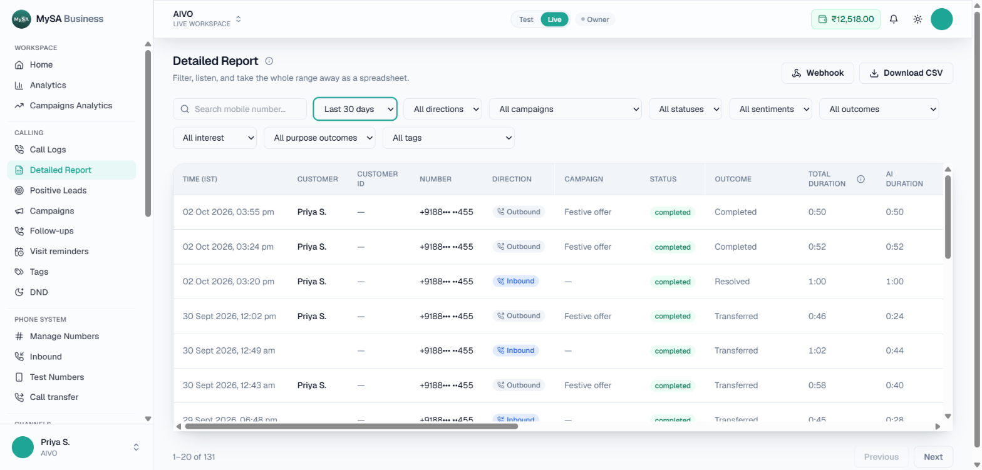Open the All outcomes filter

point(879,109)
